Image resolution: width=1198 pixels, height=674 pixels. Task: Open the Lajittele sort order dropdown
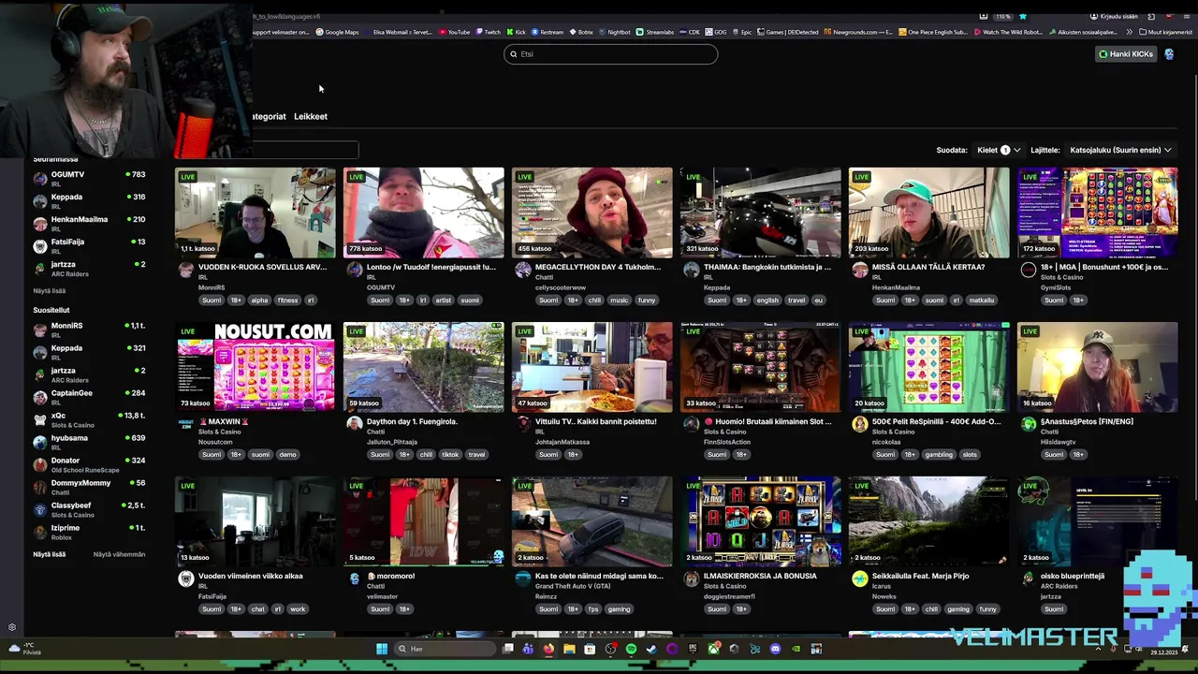pyautogui.click(x=1120, y=150)
